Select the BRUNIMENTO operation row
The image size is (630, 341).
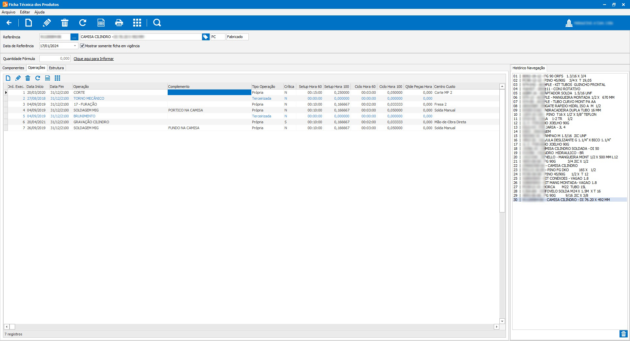click(x=251, y=116)
